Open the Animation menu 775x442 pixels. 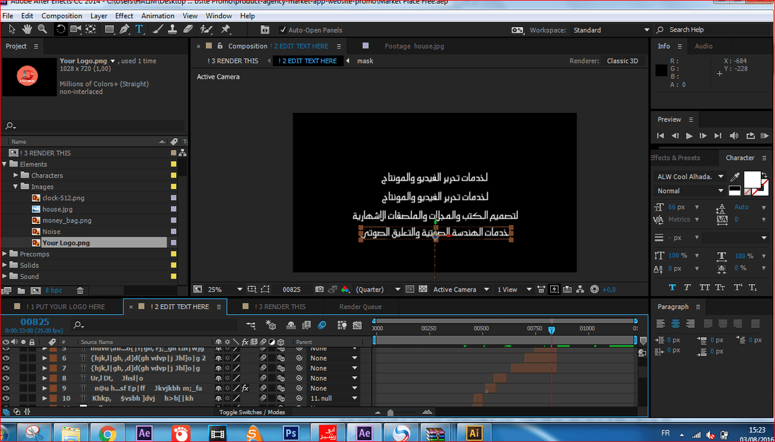(158, 15)
